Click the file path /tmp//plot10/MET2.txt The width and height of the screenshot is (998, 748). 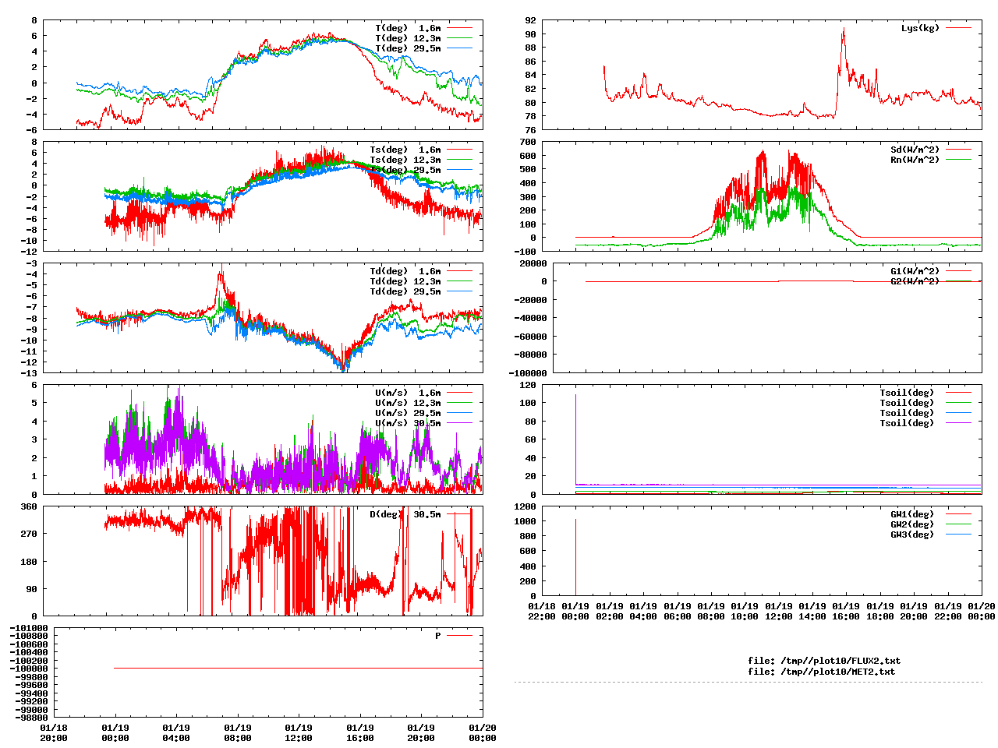click(x=837, y=671)
